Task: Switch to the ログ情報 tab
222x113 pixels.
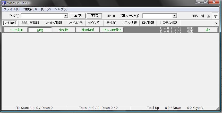Action: [x=148, y=23]
